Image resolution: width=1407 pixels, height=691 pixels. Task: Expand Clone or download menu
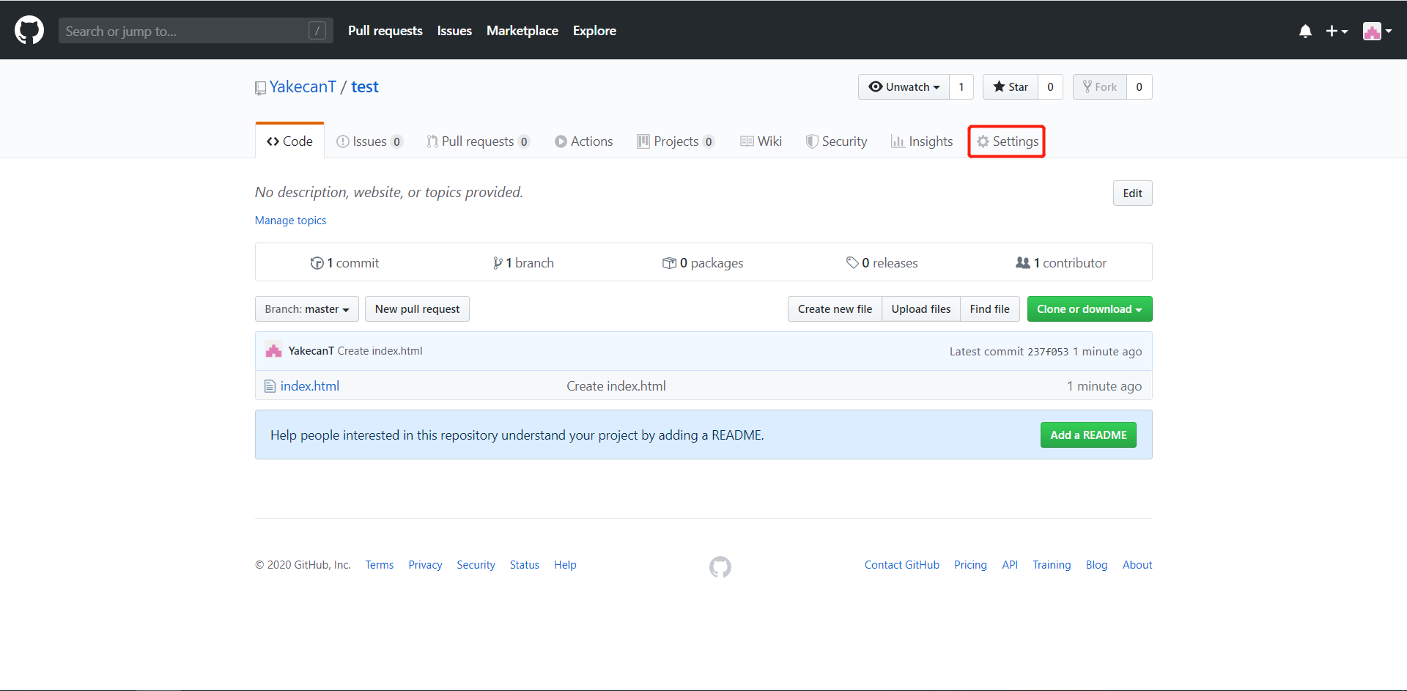pyautogui.click(x=1090, y=309)
